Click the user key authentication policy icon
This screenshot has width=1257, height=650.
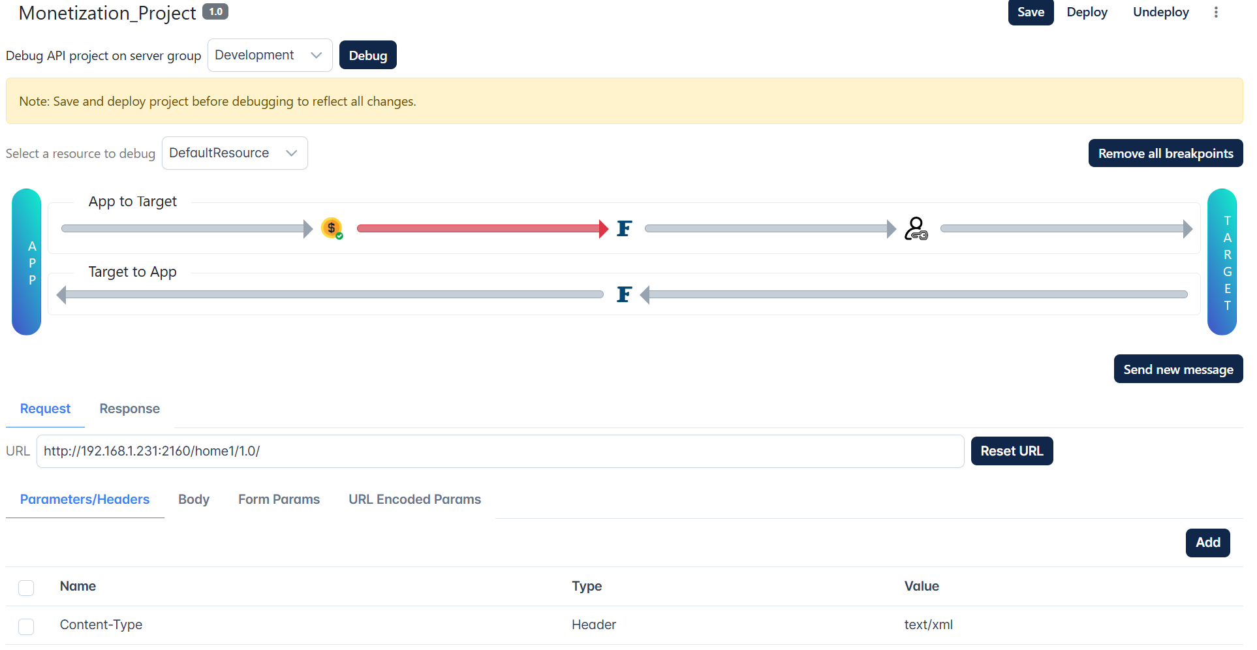tap(916, 228)
